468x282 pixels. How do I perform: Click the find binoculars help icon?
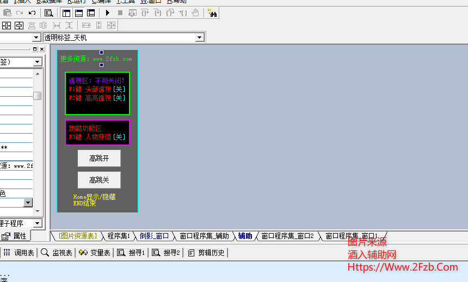tap(212, 12)
